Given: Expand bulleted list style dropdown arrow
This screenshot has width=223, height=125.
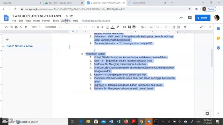Looking at the screenshot, I should (170, 27).
